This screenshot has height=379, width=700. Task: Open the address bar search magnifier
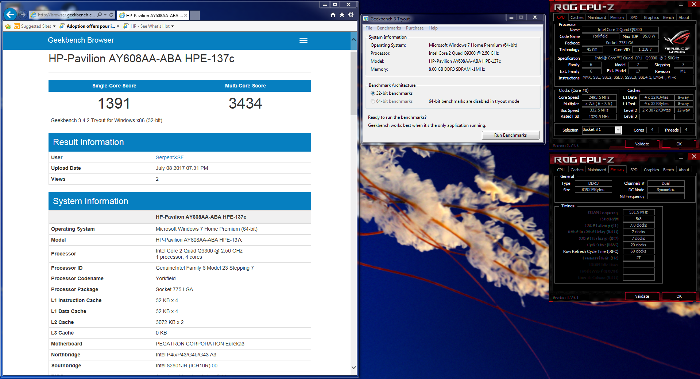pos(100,15)
